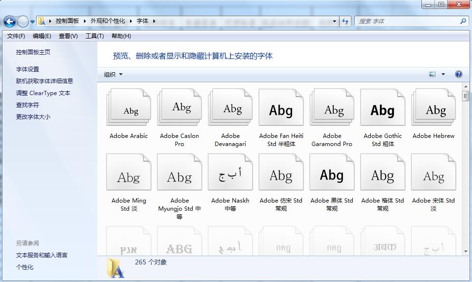This screenshot has height=282, width=472.
Task: Click the fonts folder icon in address bar
Action: [x=41, y=21]
